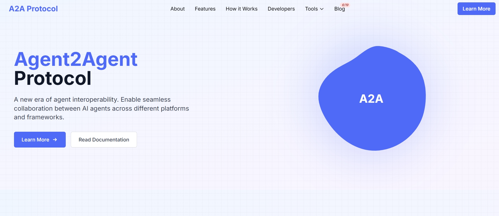This screenshot has width=499, height=216.
Task: Click the blue Agent2Agent heading
Action: pos(76,59)
